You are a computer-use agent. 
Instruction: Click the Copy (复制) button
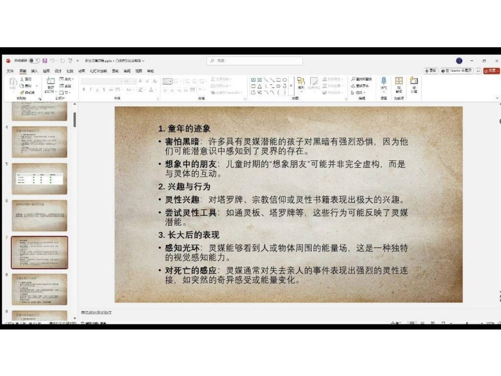26,86
